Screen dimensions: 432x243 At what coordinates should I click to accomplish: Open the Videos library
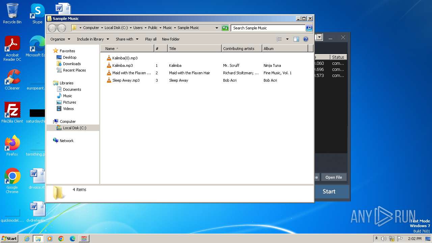point(68,109)
